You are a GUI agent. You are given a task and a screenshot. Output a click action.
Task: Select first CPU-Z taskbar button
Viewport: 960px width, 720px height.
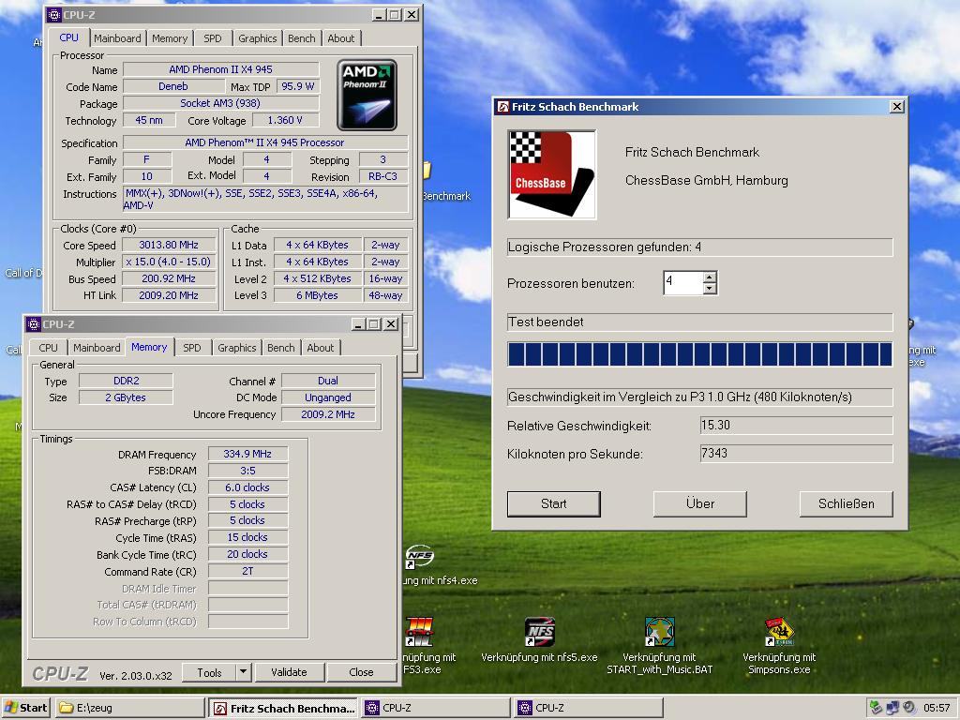(x=435, y=708)
